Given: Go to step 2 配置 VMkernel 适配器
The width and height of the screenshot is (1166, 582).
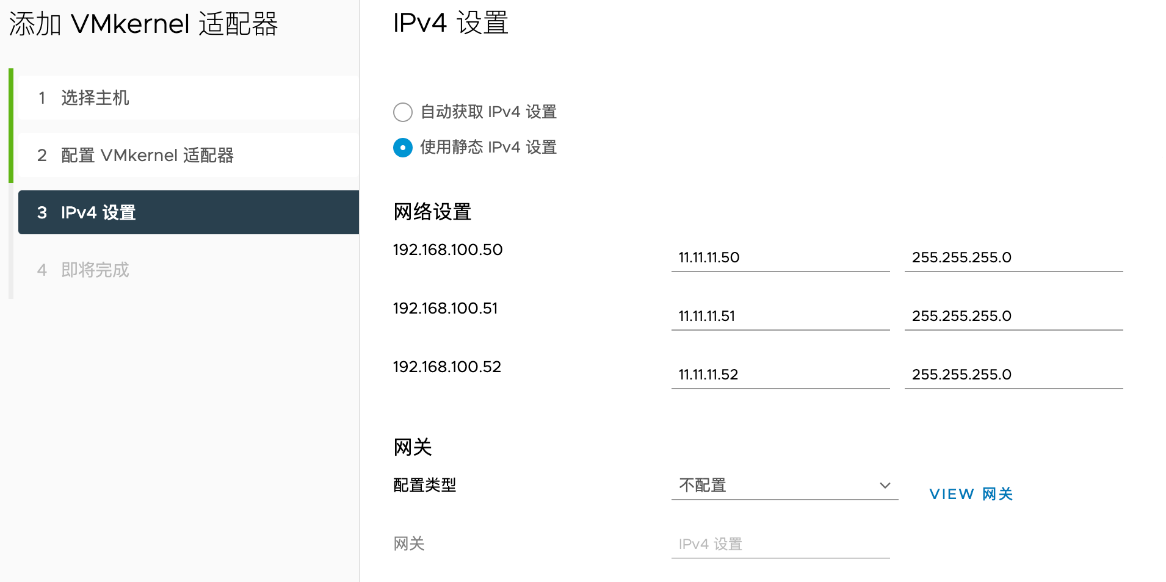Looking at the screenshot, I should pyautogui.click(x=189, y=155).
